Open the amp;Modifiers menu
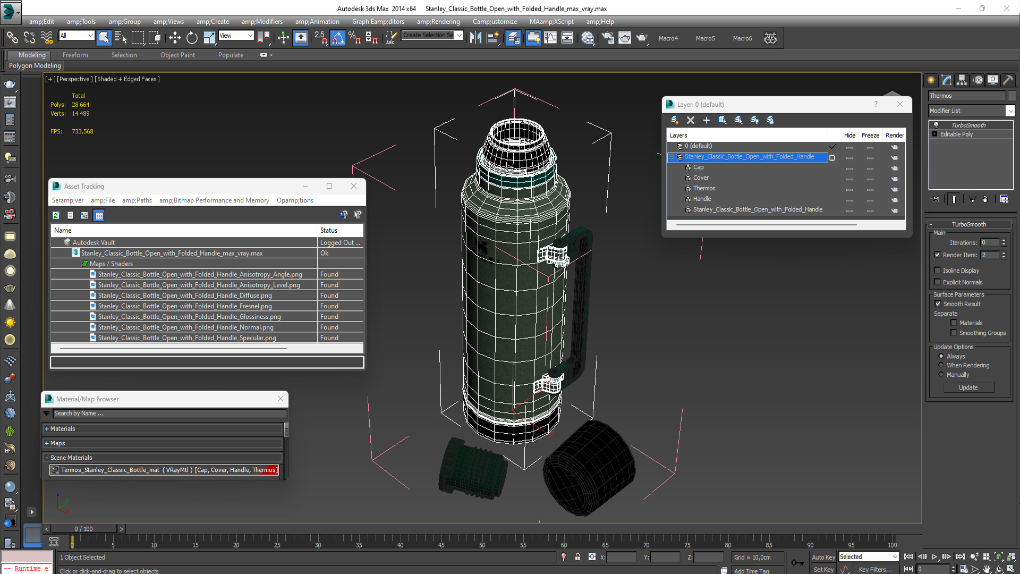1020x574 pixels. (x=262, y=22)
